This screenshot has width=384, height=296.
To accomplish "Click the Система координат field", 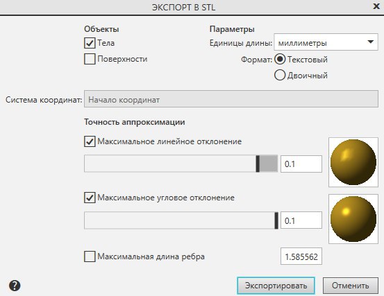I will pos(231,99).
